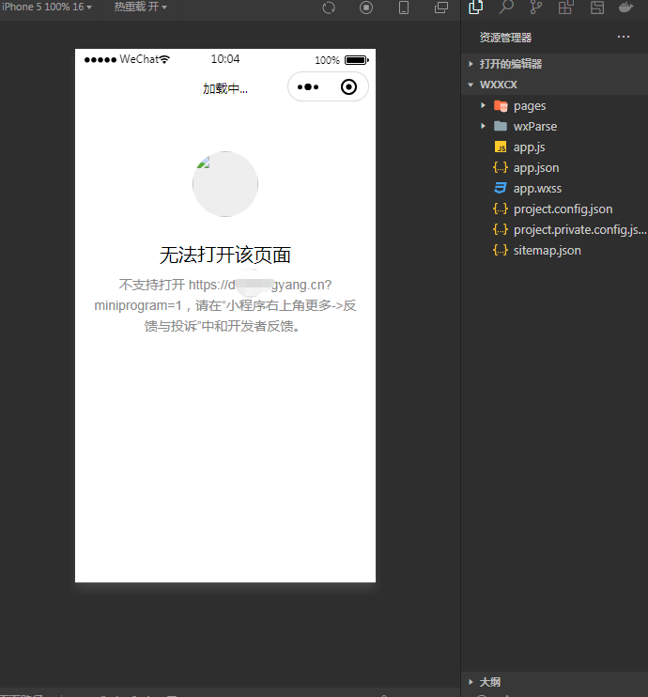Open the 热重载 开 dropdown
The image size is (648, 697).
click(141, 8)
